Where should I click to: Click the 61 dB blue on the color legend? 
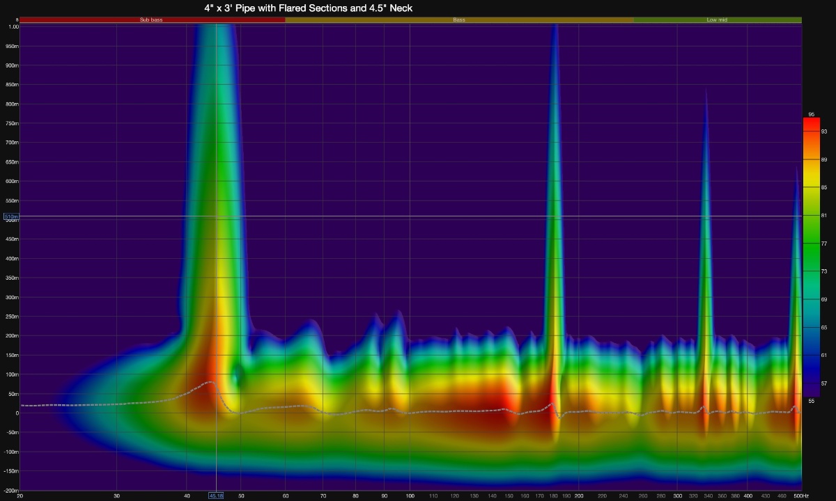[811, 355]
